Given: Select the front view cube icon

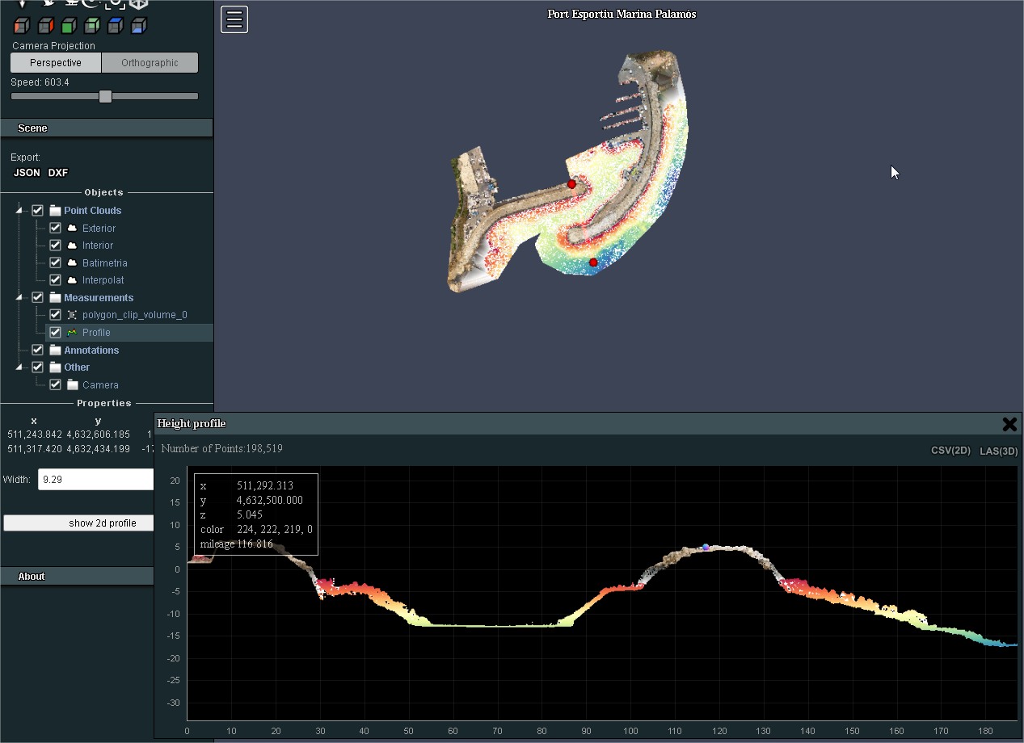Looking at the screenshot, I should (x=69, y=26).
